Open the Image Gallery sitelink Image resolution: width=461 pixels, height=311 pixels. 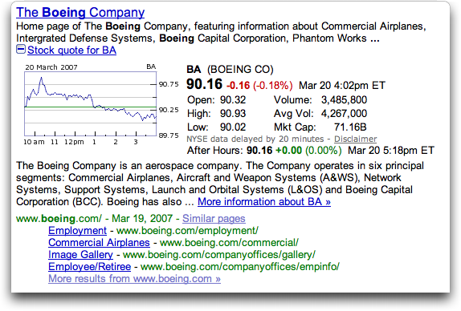(80, 254)
